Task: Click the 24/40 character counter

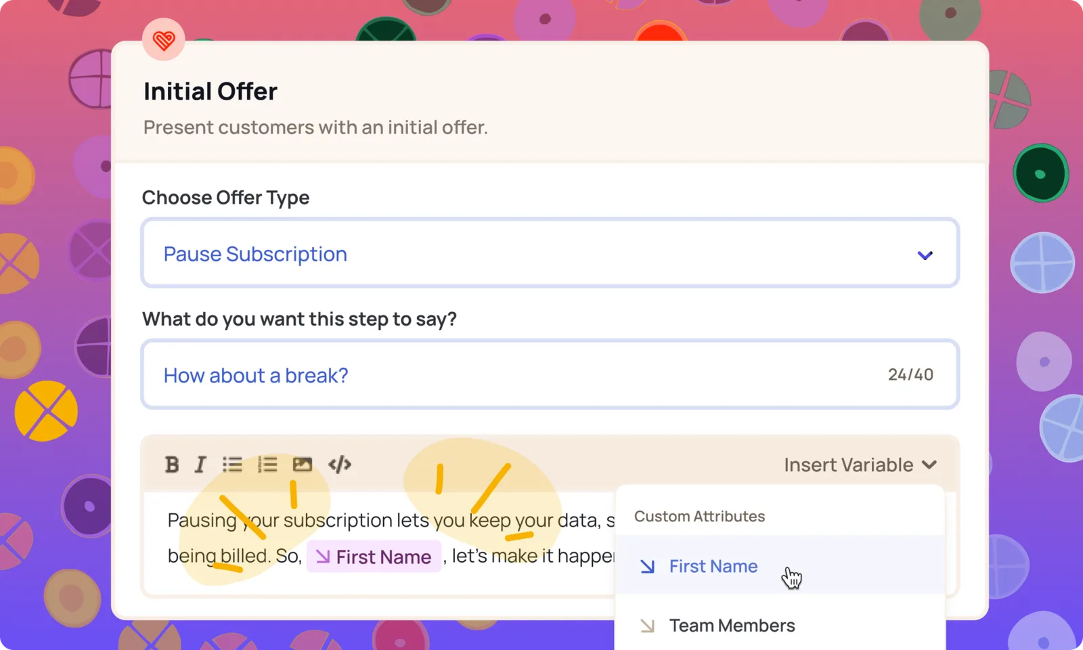Action: coord(910,374)
